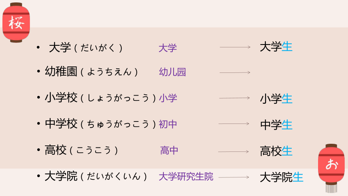Select the 高校（こうこう）text
Screen dimensions: 348x196
coord(81,150)
